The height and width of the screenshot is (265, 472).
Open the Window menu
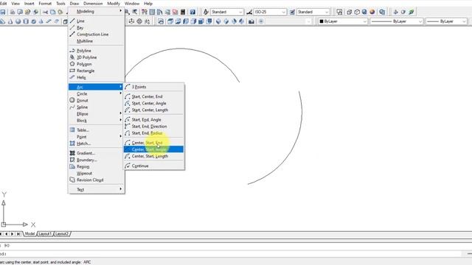(x=132, y=4)
